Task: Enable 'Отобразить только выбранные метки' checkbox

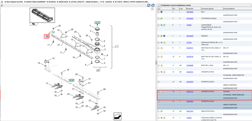Action: [x=159, y=5]
